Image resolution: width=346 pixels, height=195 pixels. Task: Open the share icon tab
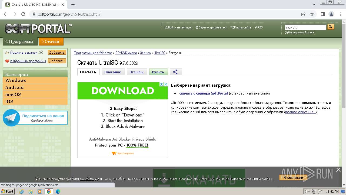point(175,72)
